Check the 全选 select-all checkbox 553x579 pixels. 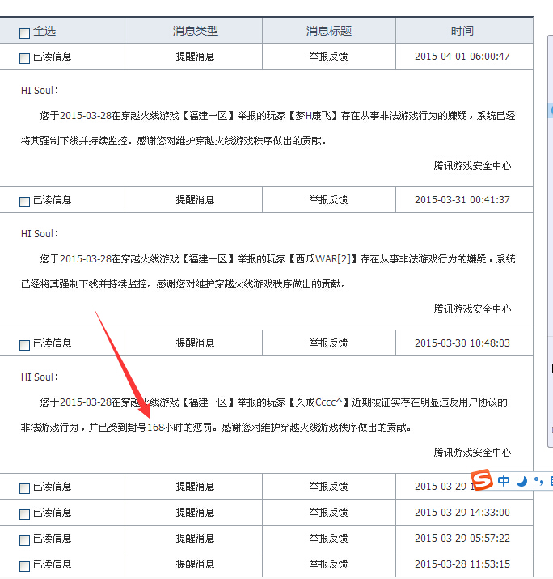(25, 33)
